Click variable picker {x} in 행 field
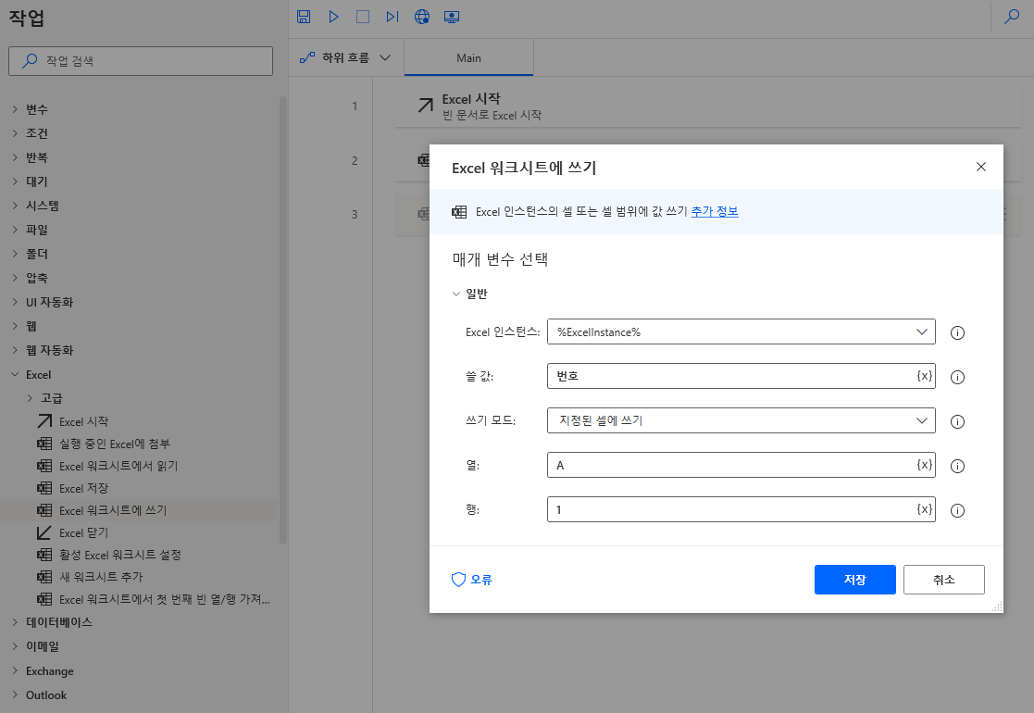The height and width of the screenshot is (713, 1034). (x=924, y=509)
